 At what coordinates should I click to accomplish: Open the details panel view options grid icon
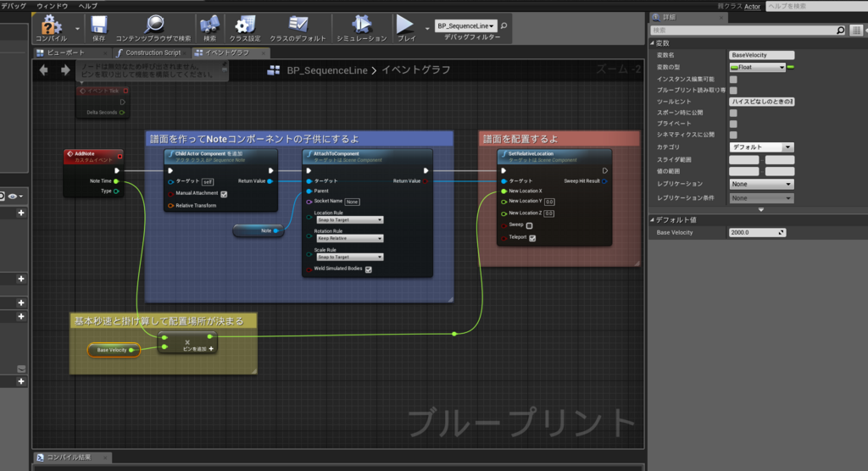point(856,30)
